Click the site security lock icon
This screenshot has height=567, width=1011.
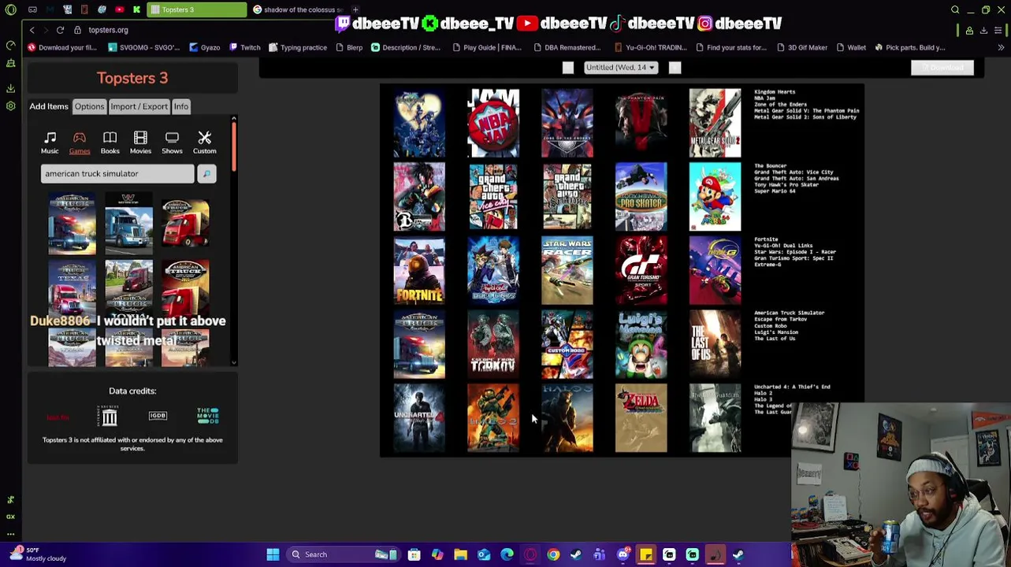point(77,30)
